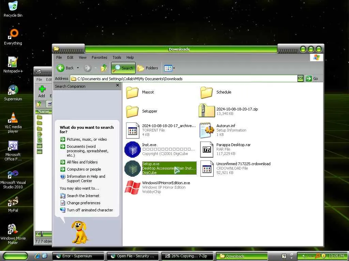This screenshot has height=261, width=349.
Task: Launch Internet Explorer from Quick Launch
Action: (x=37, y=256)
